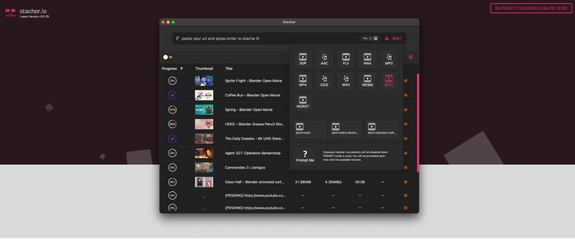
Task: Click title 'Agent 327: Operation Barbershop'
Action: [253, 153]
